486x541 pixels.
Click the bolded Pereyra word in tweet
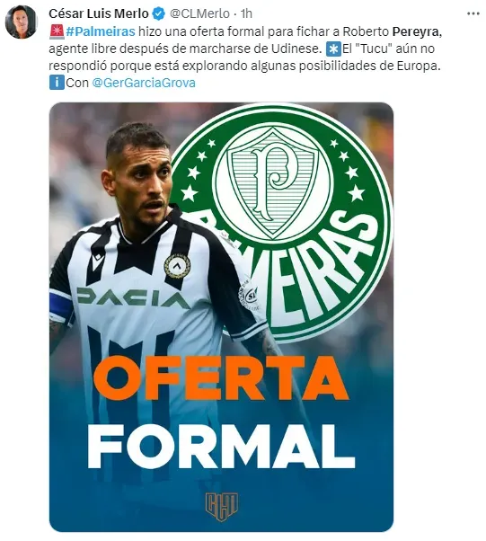tap(417, 31)
